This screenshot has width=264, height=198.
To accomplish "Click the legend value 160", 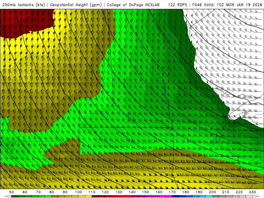I will click(x=159, y=192).
